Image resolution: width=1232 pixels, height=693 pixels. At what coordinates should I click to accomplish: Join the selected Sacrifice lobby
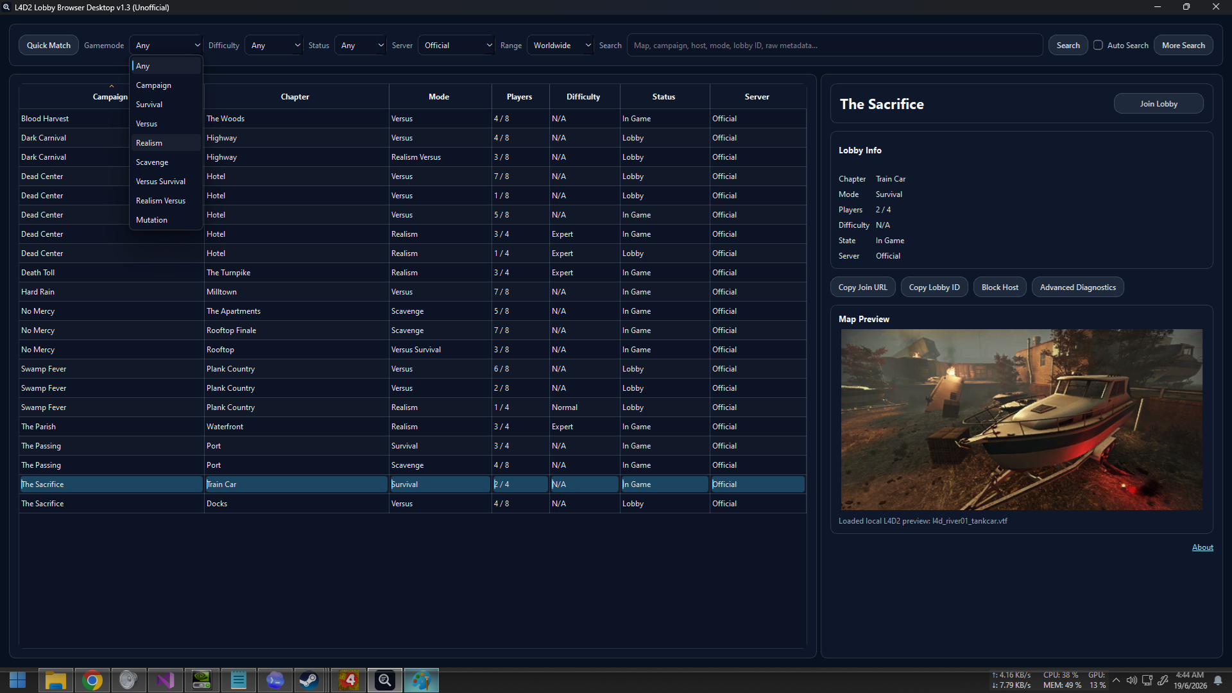pyautogui.click(x=1159, y=103)
